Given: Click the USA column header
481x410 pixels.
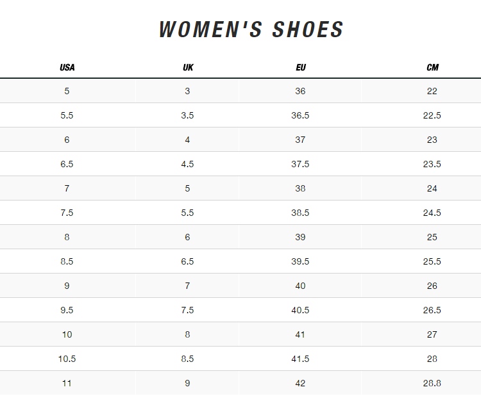Looking at the screenshot, I should (x=67, y=67).
